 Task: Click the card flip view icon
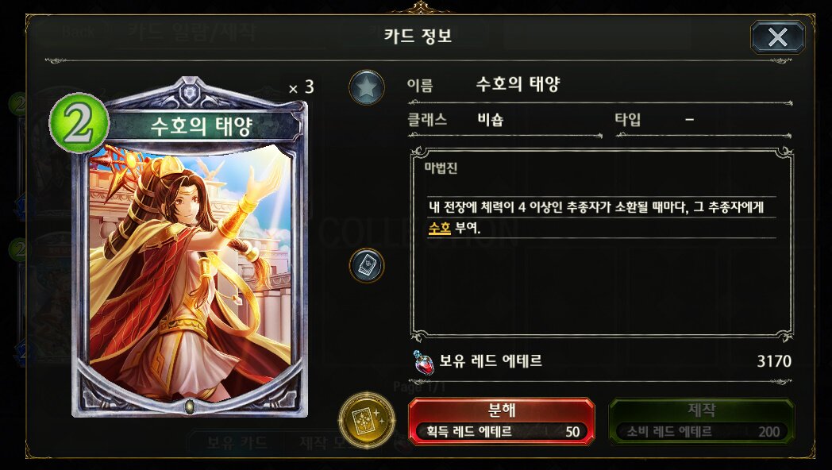367,265
